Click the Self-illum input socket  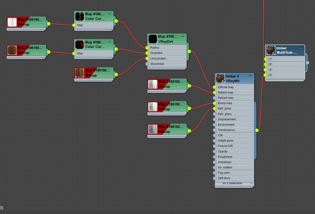(x=215, y=178)
